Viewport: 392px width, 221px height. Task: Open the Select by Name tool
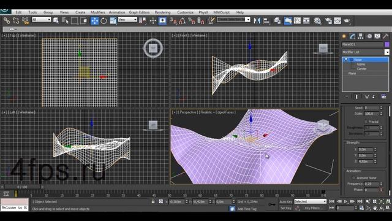pyautogui.click(x=65, y=20)
